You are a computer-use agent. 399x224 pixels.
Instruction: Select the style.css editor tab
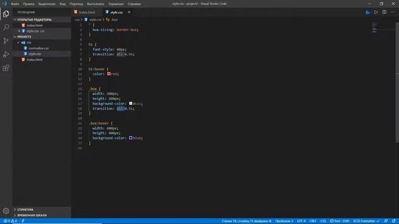coord(117,12)
